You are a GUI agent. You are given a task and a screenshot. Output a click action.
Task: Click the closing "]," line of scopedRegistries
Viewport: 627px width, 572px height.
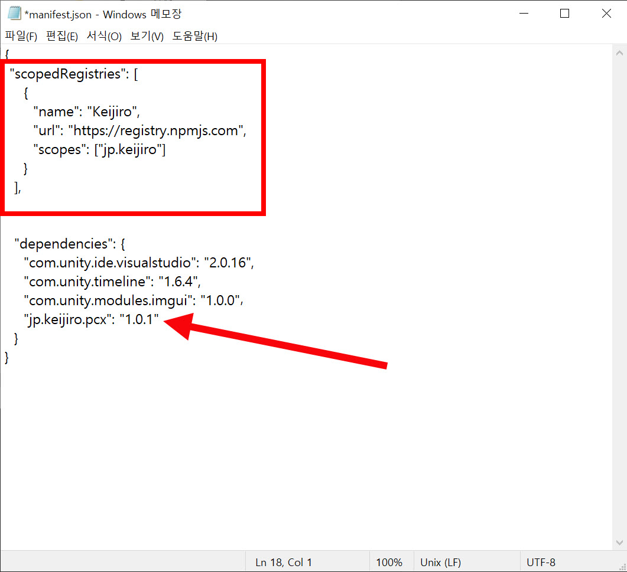18,187
